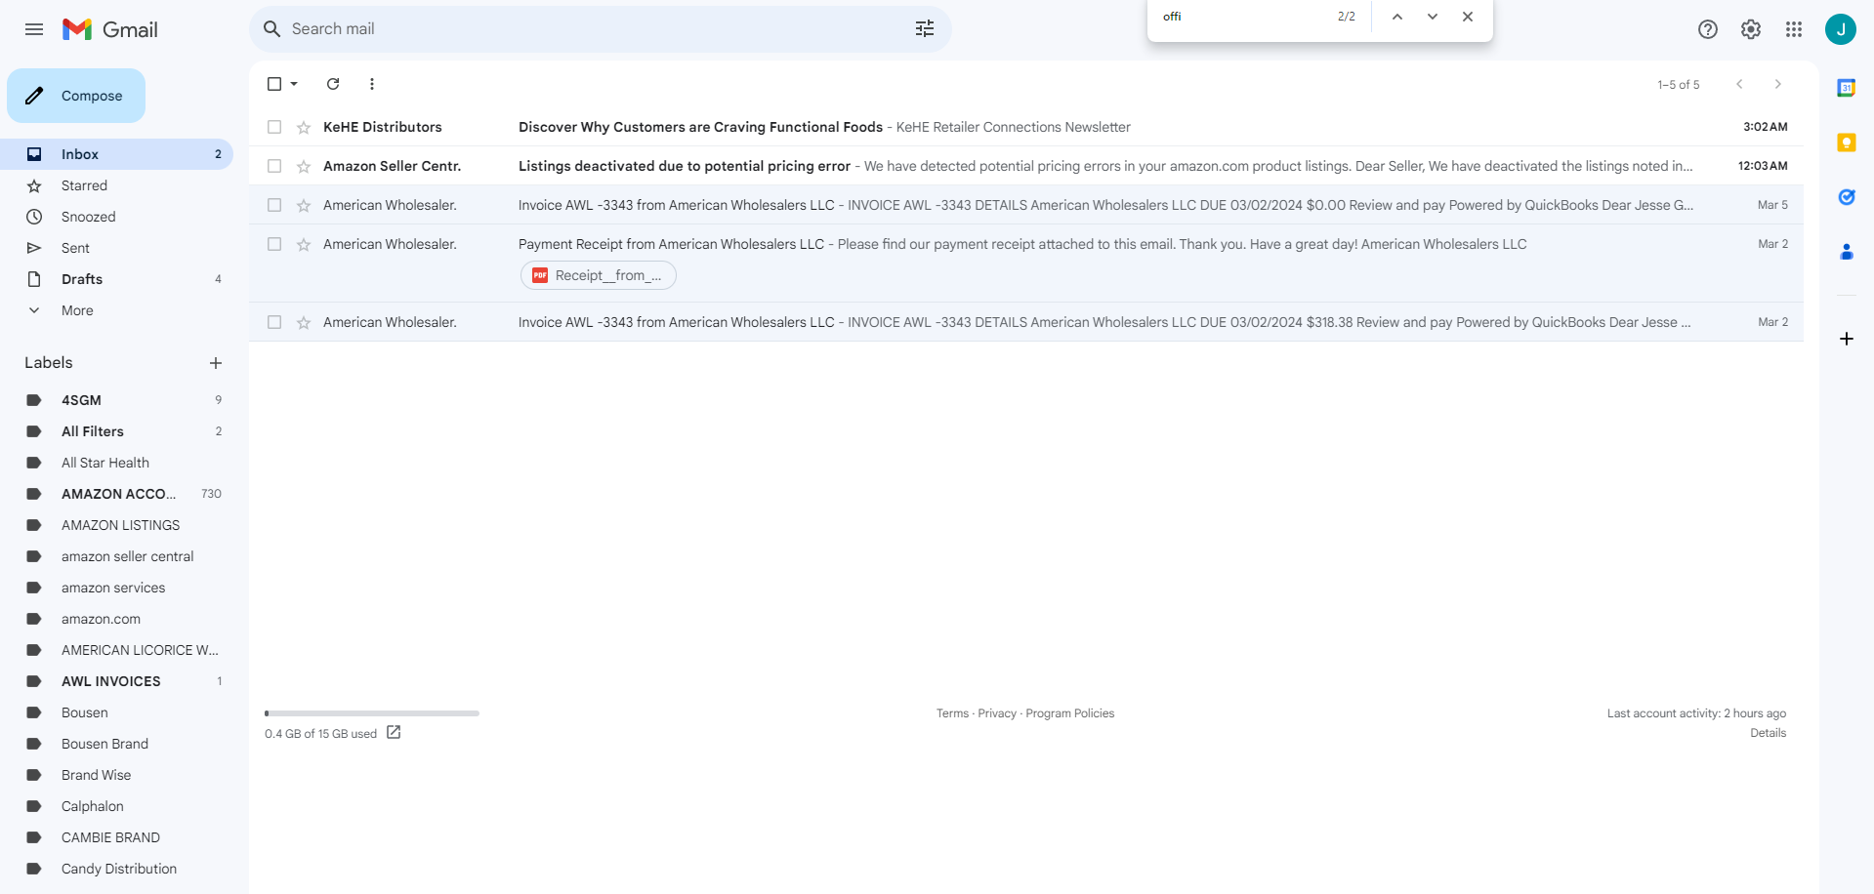The width and height of the screenshot is (1874, 894).
Task: Open Settings gear icon
Action: (1751, 29)
